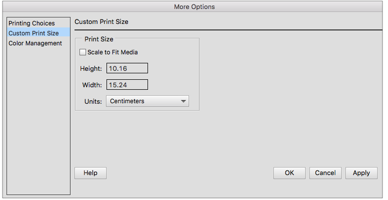Click the Height label
Screen dimensions: 388x200
coord(91,68)
